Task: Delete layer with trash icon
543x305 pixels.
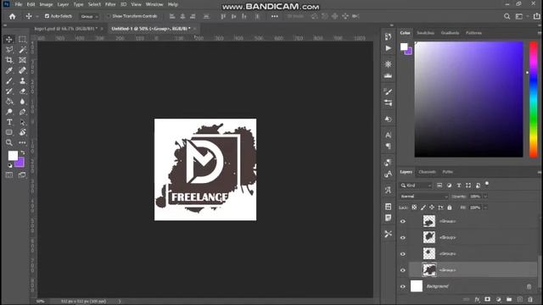Action: tap(530, 299)
